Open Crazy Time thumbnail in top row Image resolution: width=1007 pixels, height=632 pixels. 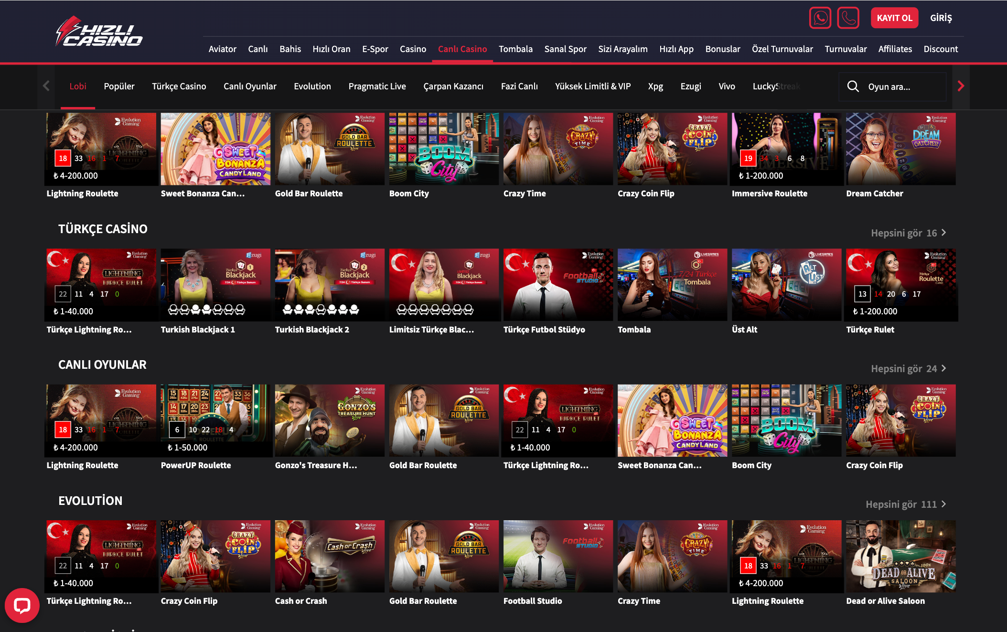tap(558, 149)
